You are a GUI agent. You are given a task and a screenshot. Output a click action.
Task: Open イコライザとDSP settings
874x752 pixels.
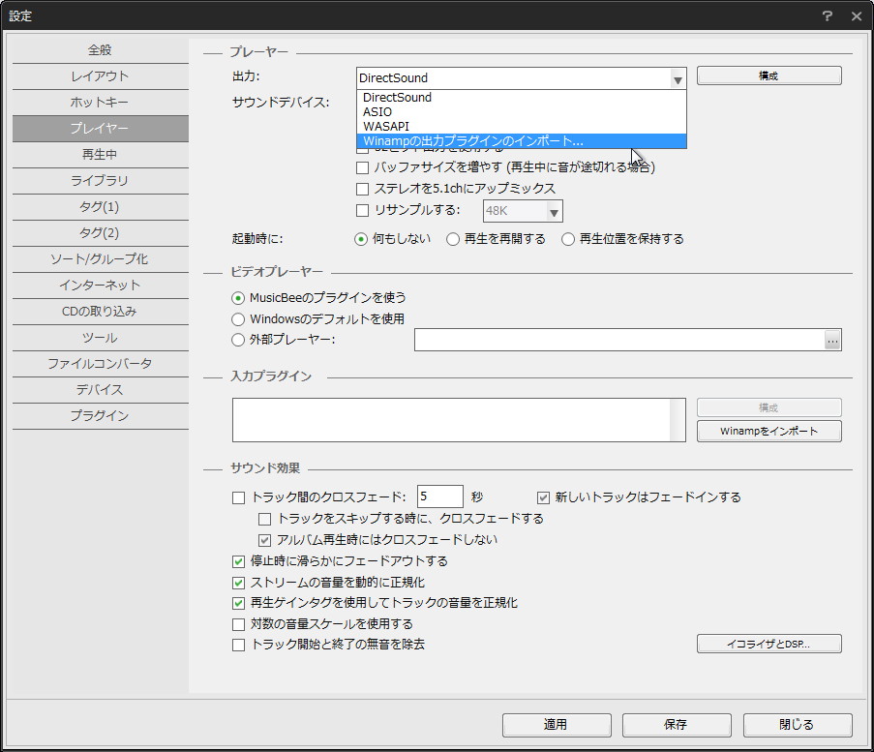coord(769,644)
